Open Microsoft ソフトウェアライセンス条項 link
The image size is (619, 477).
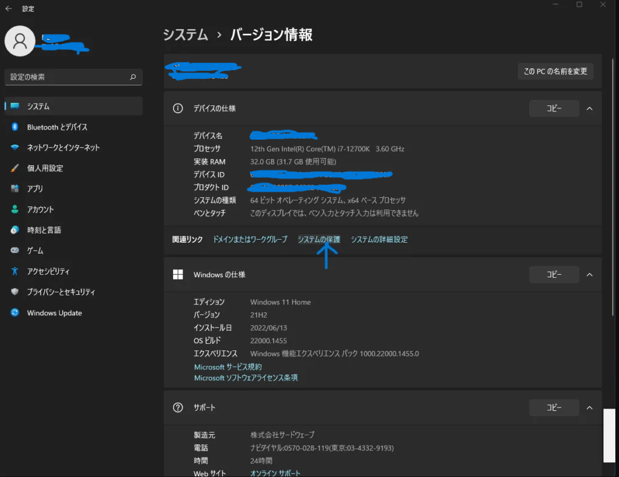pyautogui.click(x=246, y=378)
